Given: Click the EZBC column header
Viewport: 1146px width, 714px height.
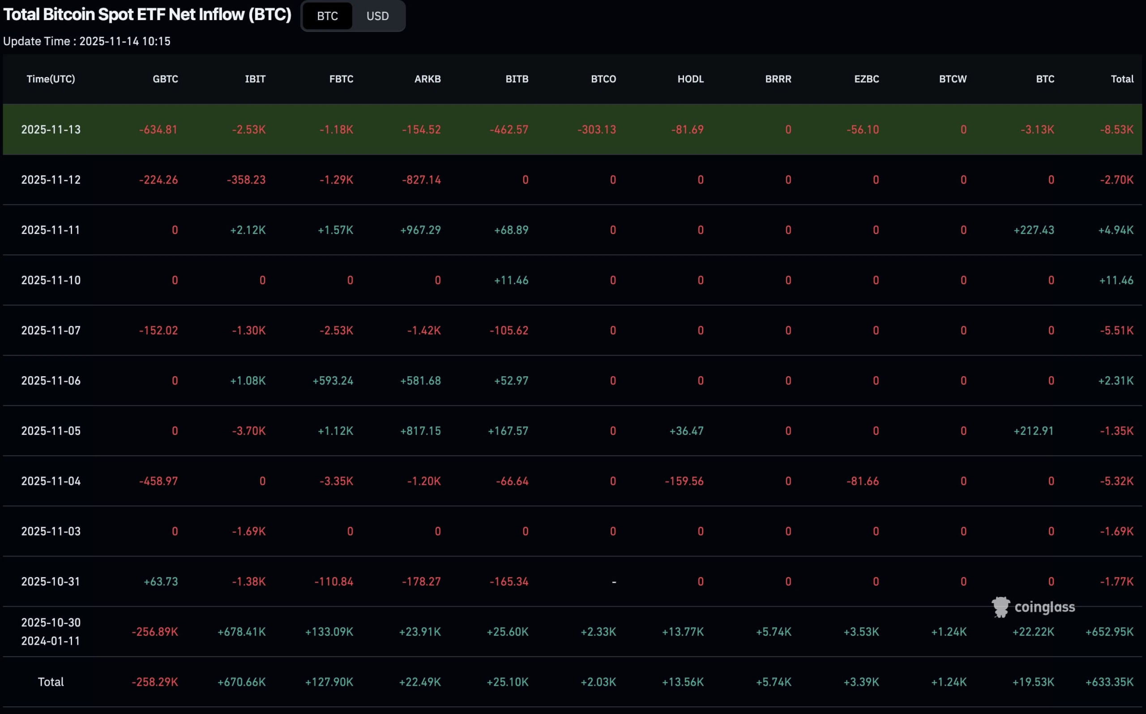Looking at the screenshot, I should 866,79.
